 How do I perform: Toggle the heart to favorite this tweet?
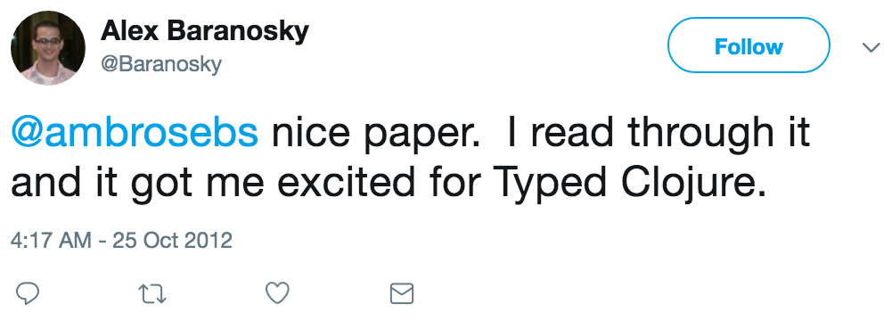[278, 293]
